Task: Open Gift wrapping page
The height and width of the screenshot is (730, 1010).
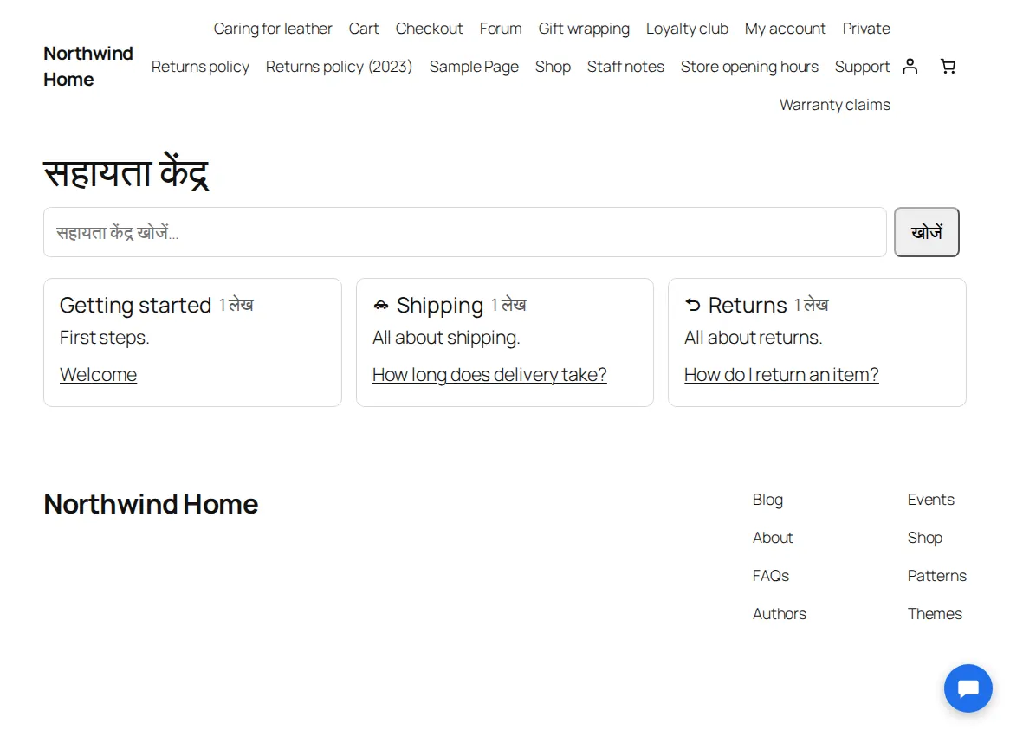Action: [x=584, y=29]
